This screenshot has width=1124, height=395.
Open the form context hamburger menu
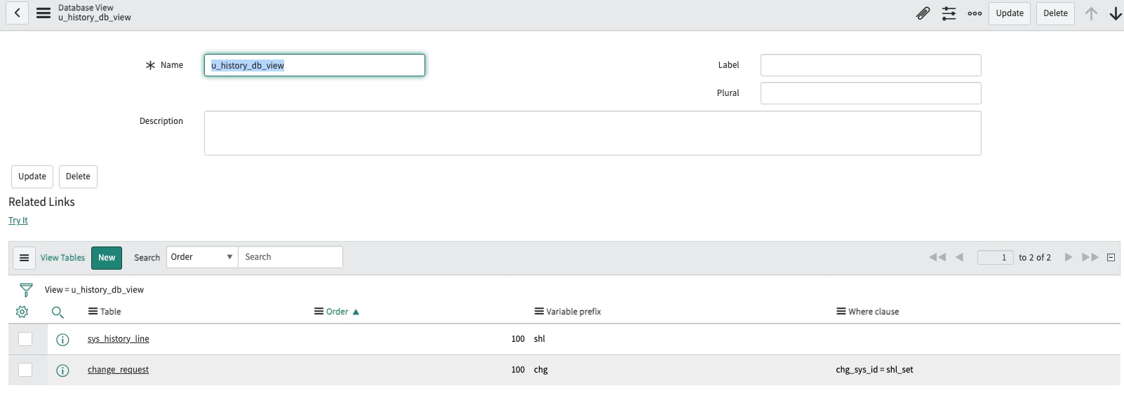click(44, 13)
